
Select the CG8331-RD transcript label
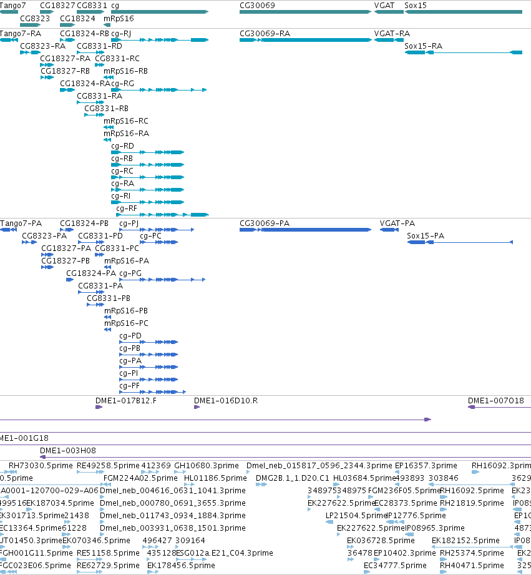point(100,46)
